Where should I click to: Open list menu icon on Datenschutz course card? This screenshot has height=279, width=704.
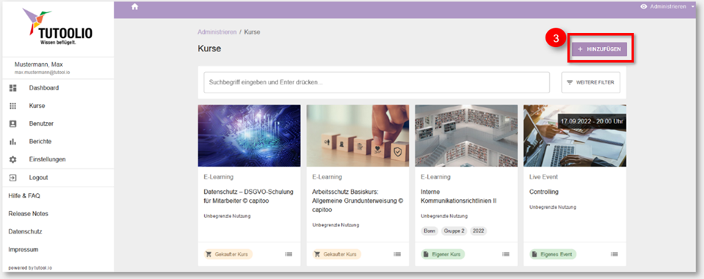(289, 254)
